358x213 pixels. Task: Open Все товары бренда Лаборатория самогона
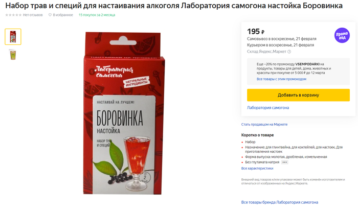(279, 202)
